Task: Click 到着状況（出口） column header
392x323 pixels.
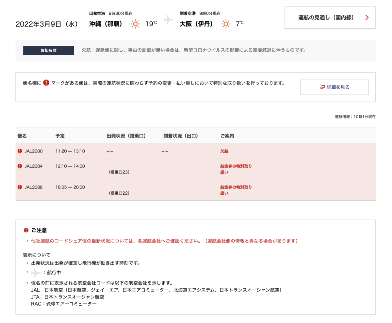Action: tap(181, 135)
